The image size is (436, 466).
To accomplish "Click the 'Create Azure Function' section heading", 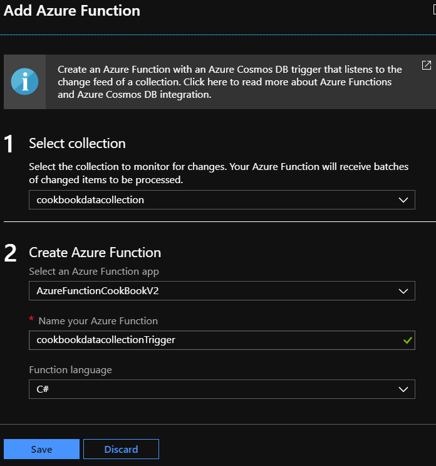I will coord(95,253).
